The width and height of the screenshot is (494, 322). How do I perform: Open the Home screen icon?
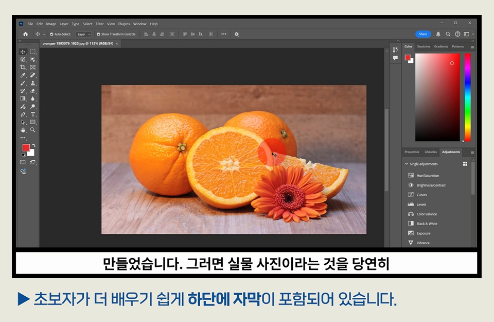pos(26,34)
